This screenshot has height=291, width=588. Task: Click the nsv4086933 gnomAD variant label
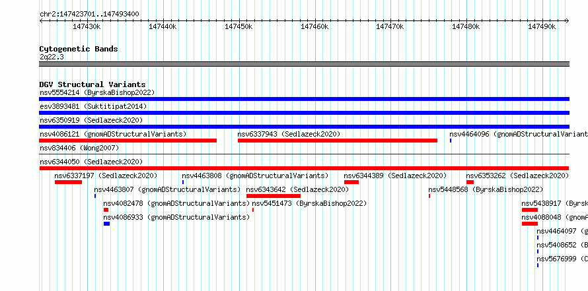176,217
